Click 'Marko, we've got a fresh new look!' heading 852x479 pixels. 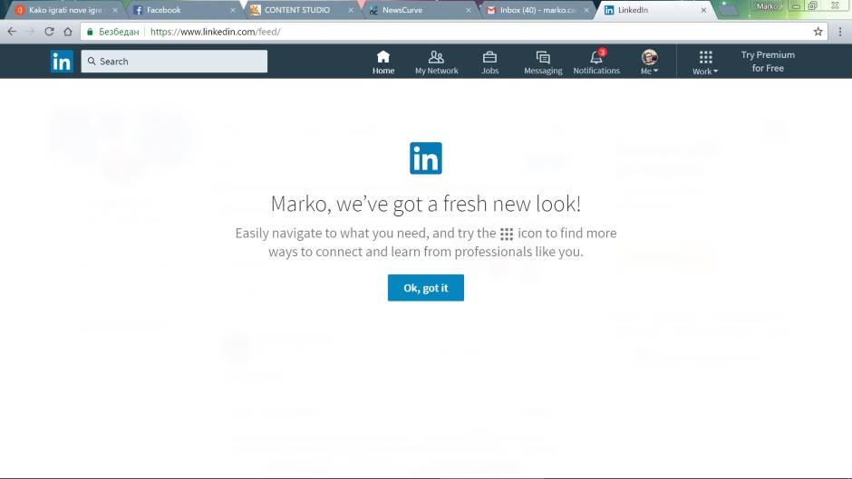(x=425, y=205)
